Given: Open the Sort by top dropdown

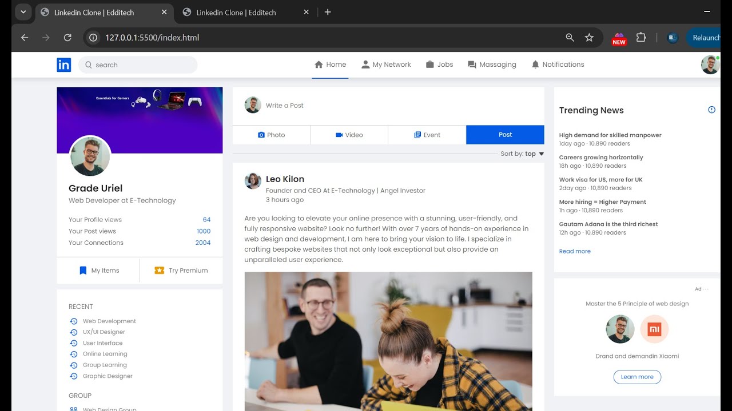Looking at the screenshot, I should coord(522,154).
